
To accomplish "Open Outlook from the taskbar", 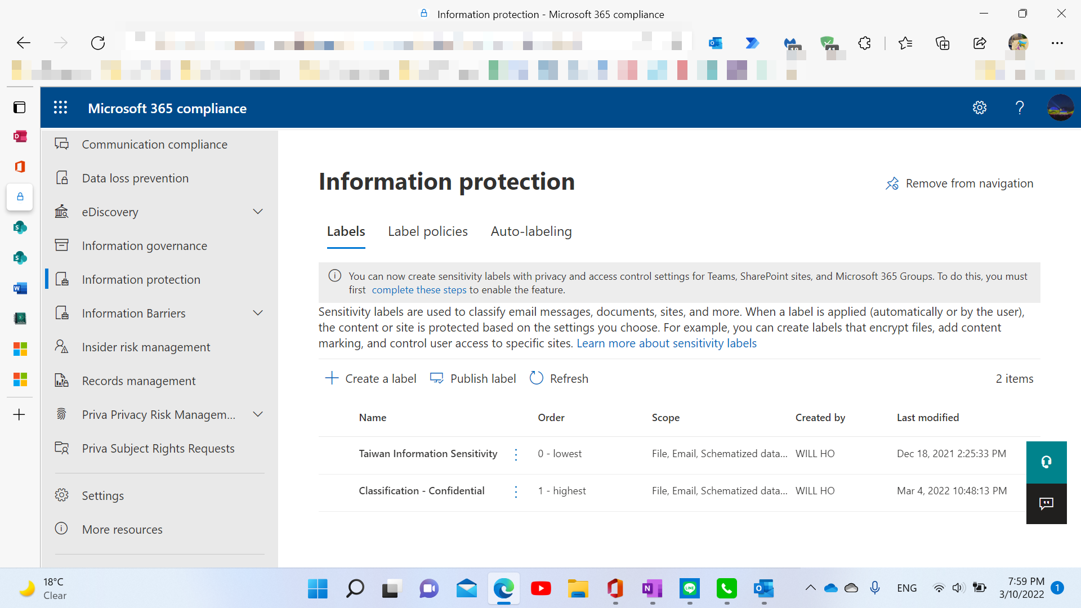I will pyautogui.click(x=764, y=588).
